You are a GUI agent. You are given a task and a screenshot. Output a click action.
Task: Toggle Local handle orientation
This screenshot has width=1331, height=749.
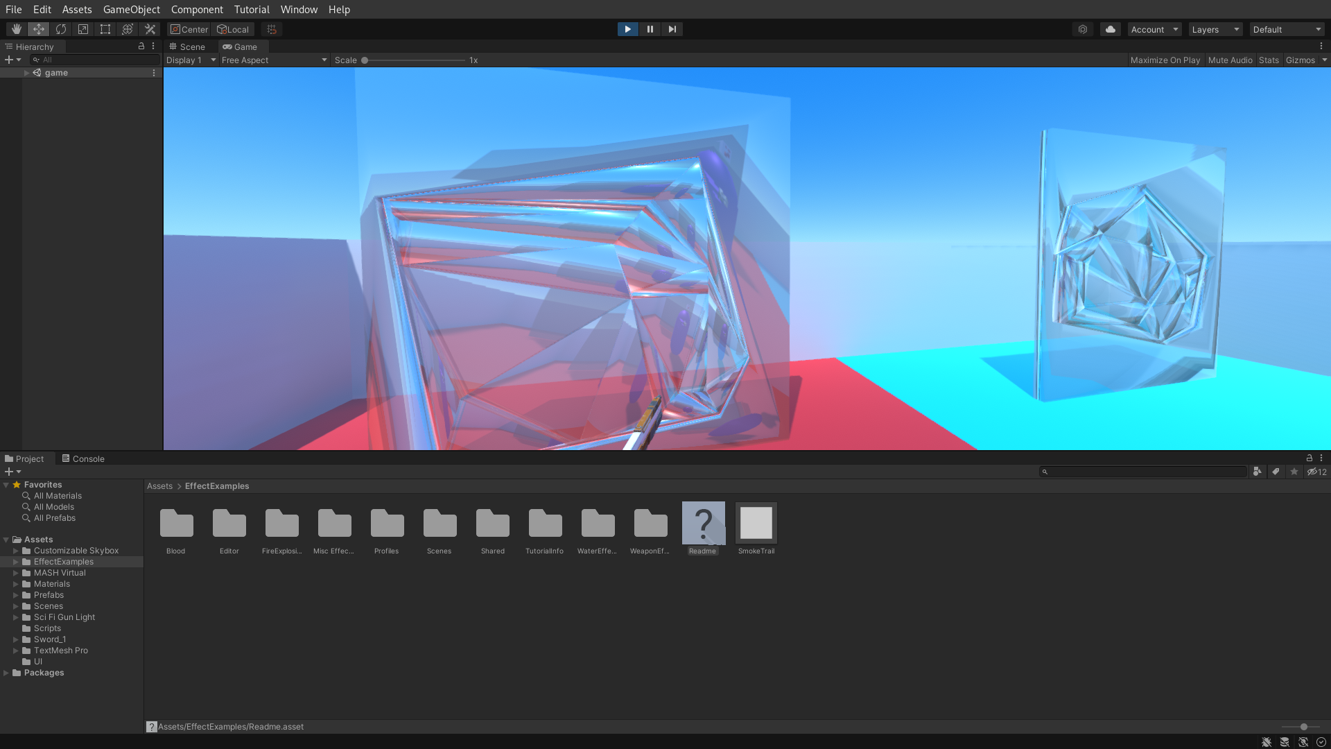[x=233, y=29]
